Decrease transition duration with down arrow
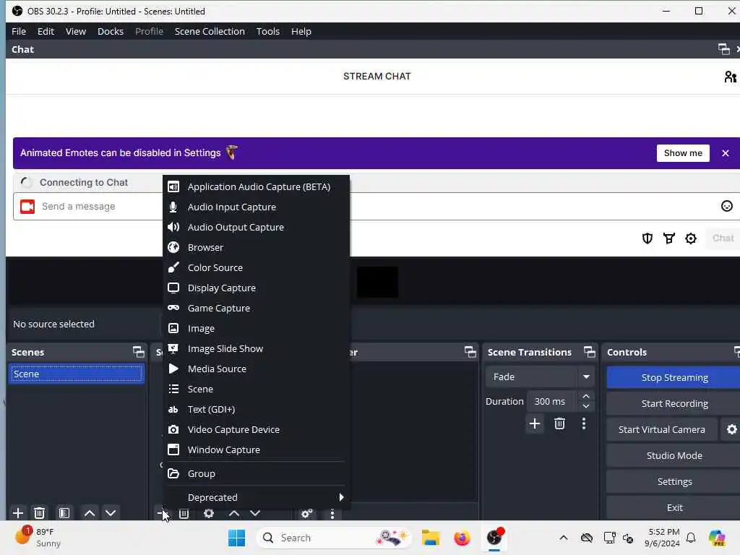The image size is (740, 555). click(x=586, y=406)
